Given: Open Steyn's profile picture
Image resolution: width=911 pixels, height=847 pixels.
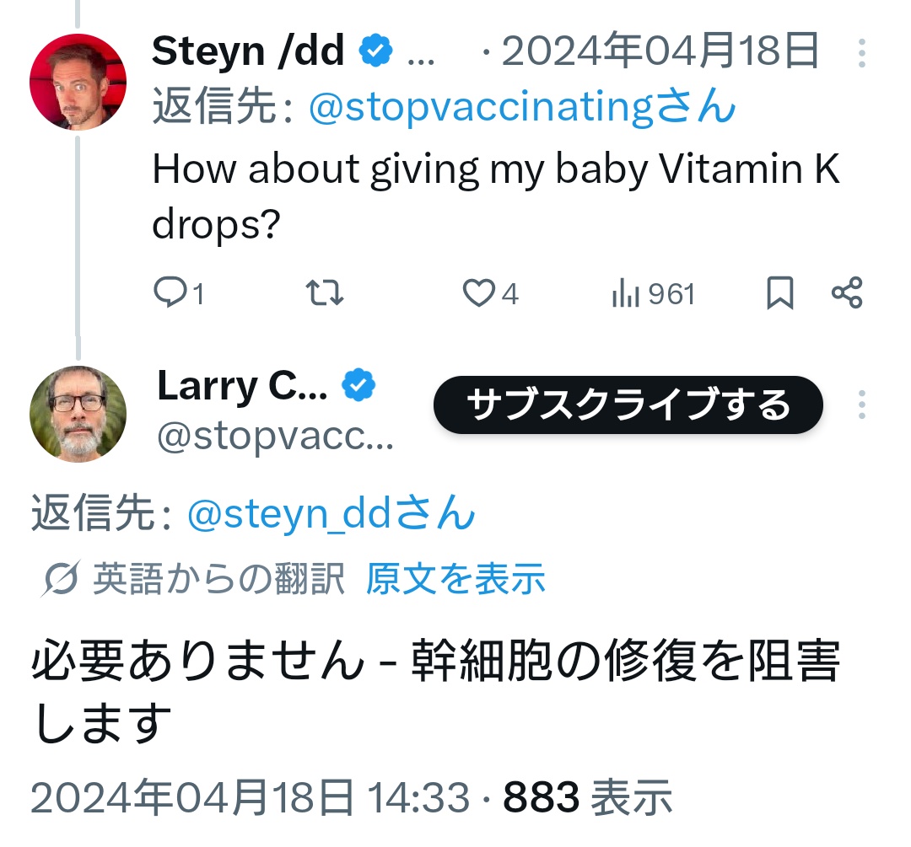Looking at the screenshot, I should pyautogui.click(x=78, y=82).
